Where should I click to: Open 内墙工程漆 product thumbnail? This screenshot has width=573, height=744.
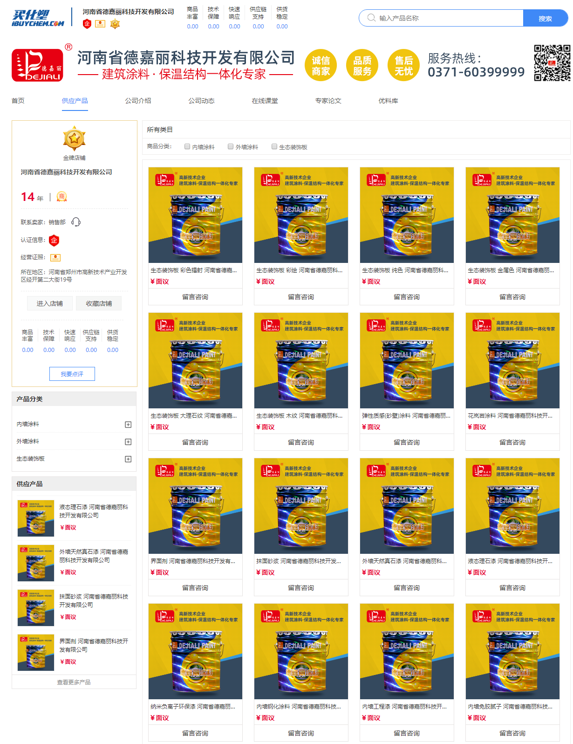(407, 651)
